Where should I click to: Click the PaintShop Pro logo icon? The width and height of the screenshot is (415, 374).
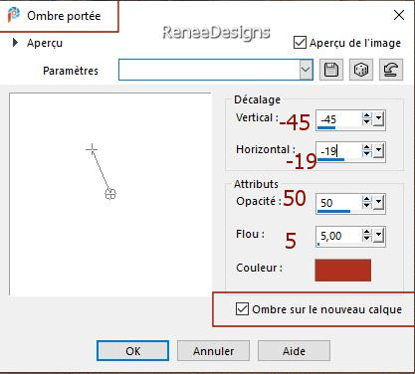click(x=14, y=15)
